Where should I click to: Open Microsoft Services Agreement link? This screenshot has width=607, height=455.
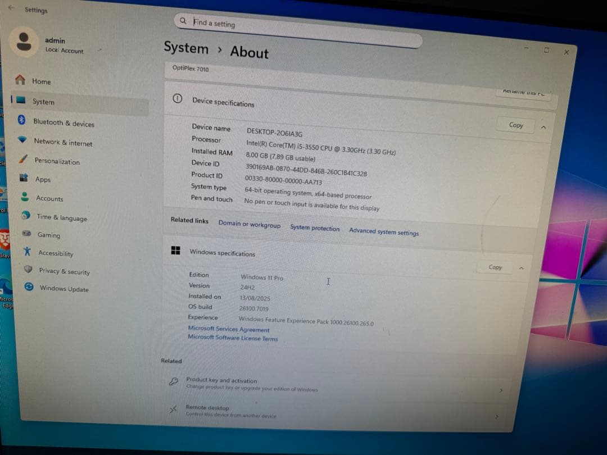pos(228,329)
